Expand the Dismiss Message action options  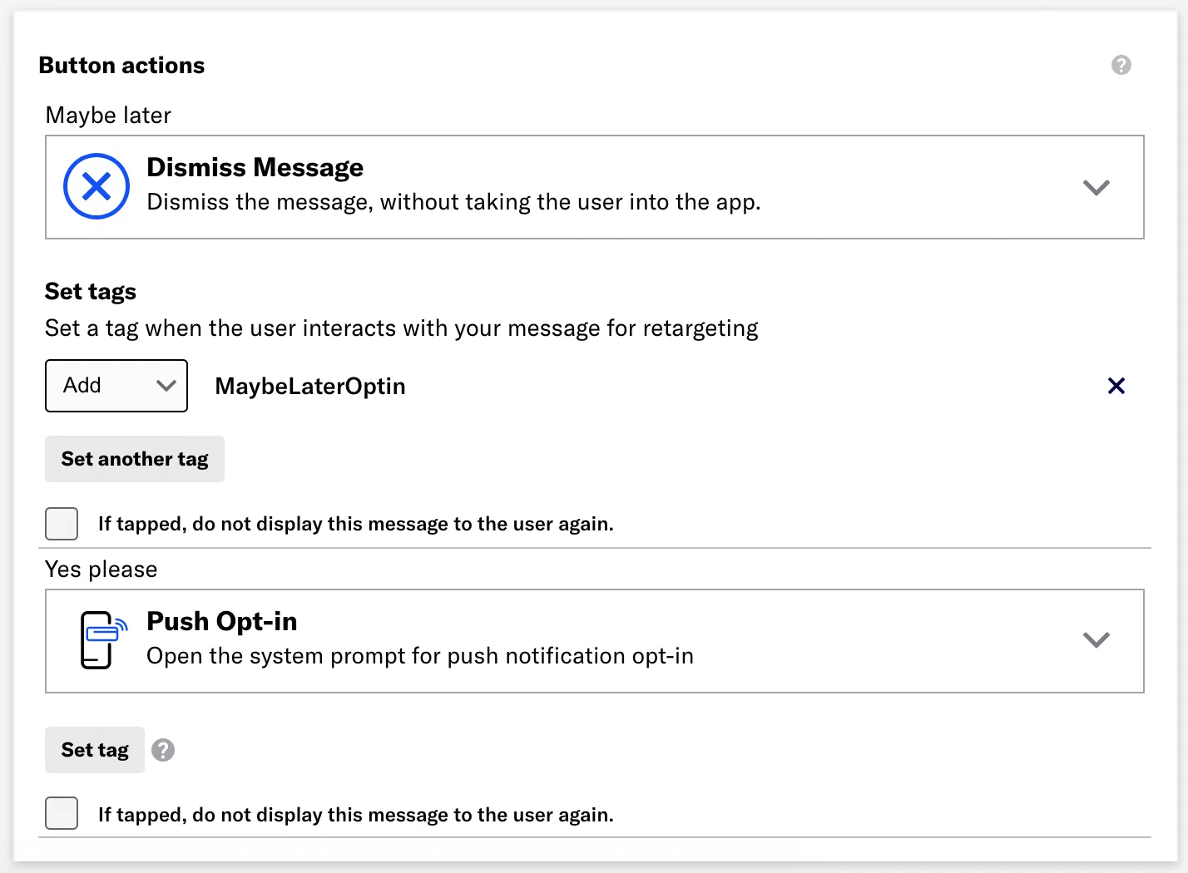tap(1096, 188)
